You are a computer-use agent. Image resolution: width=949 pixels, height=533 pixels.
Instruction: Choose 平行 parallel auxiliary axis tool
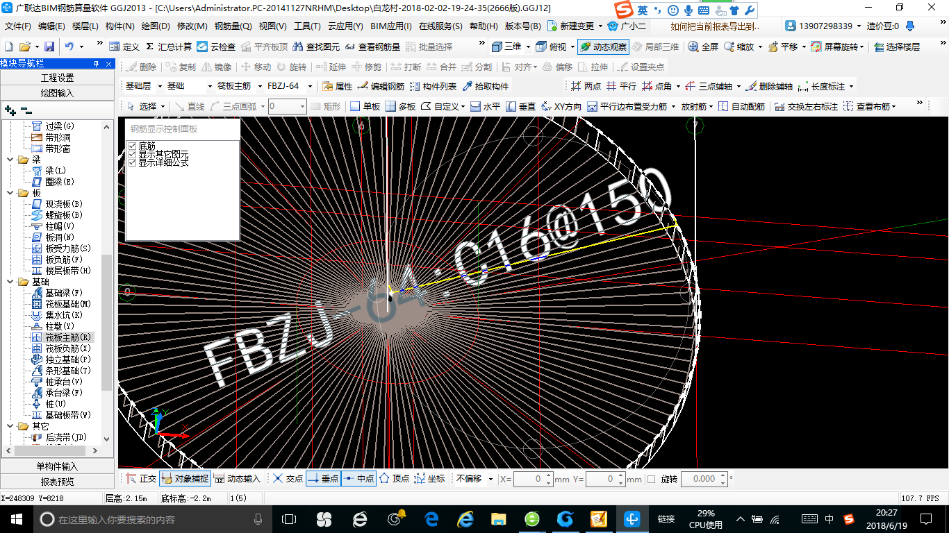621,86
